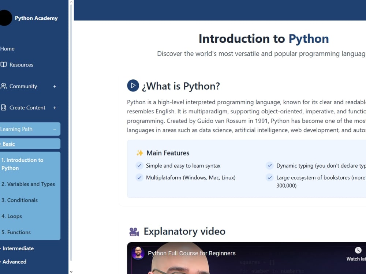Click the Create Content file icon
The image size is (366, 274).
tap(4, 108)
